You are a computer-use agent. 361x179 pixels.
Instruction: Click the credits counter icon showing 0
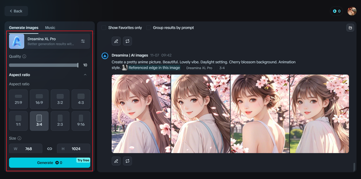point(336,11)
